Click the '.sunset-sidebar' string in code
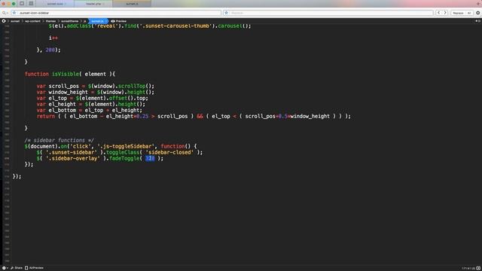The image size is (482, 271). (x=72, y=152)
